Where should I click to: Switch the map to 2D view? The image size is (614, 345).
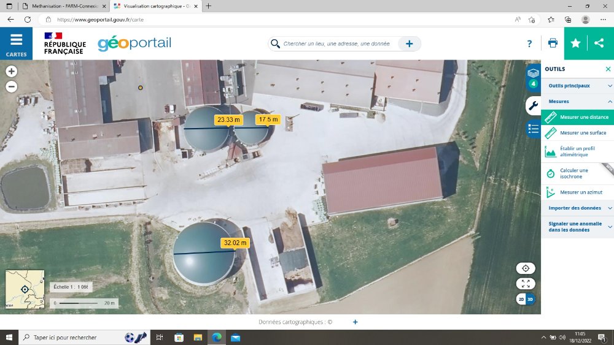pyautogui.click(x=521, y=299)
